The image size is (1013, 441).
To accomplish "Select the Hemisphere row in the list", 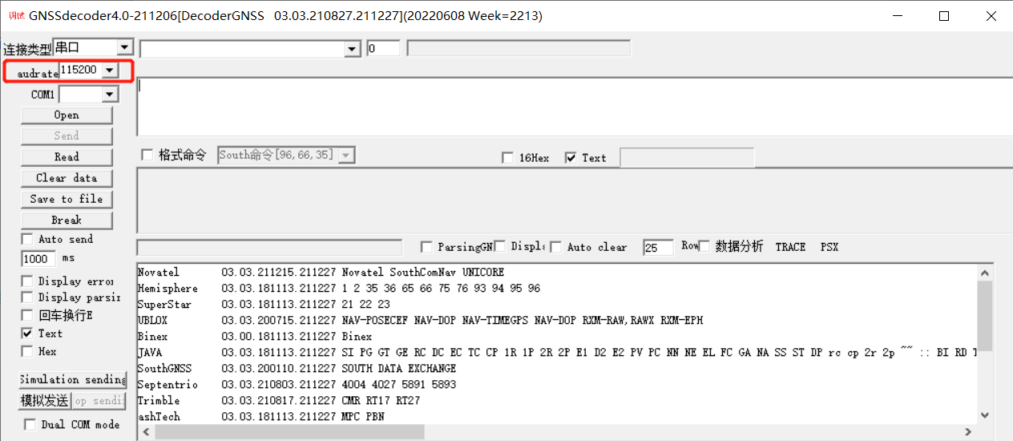I will 557,289.
